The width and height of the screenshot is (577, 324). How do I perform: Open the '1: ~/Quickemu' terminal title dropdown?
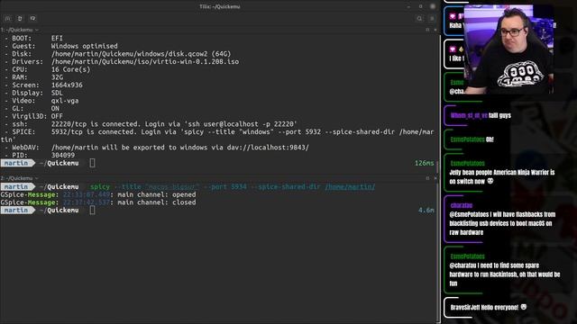click(x=19, y=30)
